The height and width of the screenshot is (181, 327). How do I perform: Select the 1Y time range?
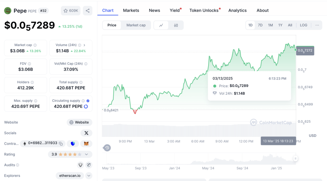click(x=280, y=25)
